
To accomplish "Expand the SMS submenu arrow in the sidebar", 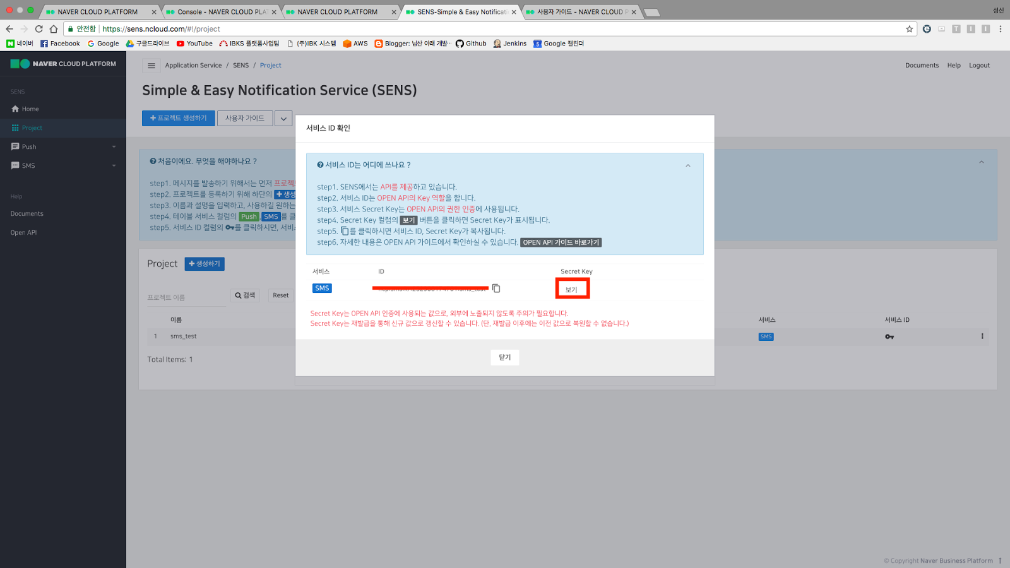I will [114, 166].
